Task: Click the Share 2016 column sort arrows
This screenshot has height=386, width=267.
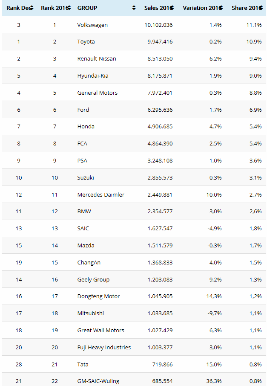Action: [262, 8]
